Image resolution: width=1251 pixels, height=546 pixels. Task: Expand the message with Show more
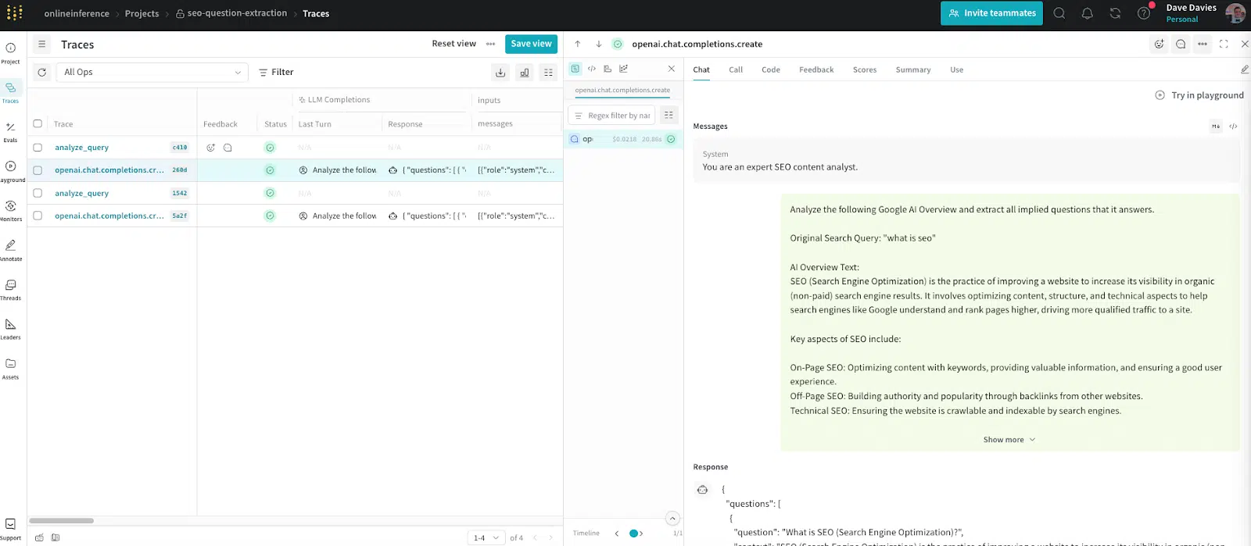point(1009,440)
